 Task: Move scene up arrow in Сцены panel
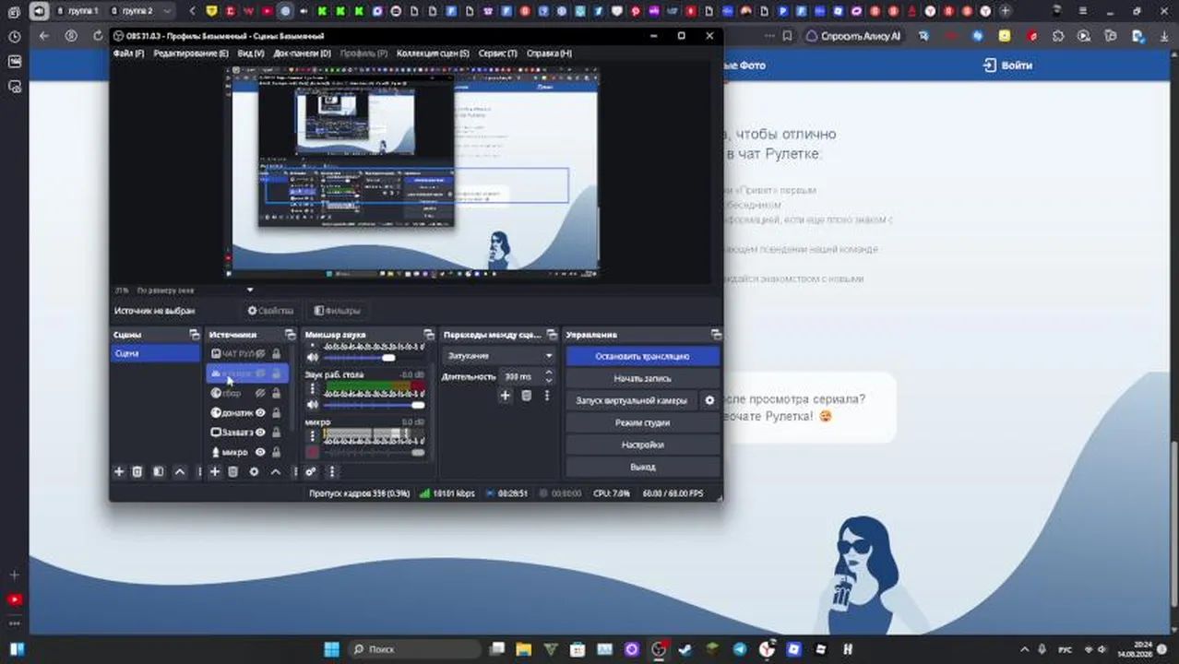point(180,471)
